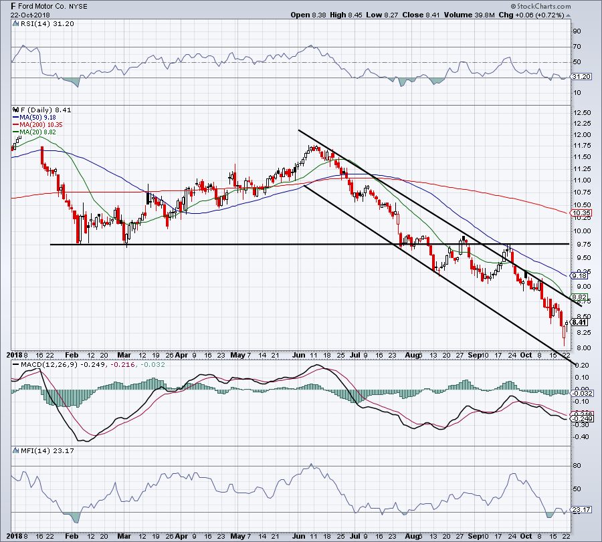Screen dimensions: 602x542
Task: Click the F (Daily) 8.41 legend label
Action: (45, 110)
